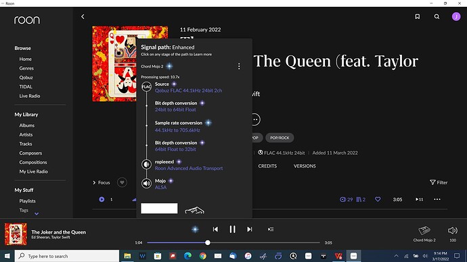467x262 pixels.
Task: Click 24bit to 64bit Float link
Action: click(x=175, y=109)
